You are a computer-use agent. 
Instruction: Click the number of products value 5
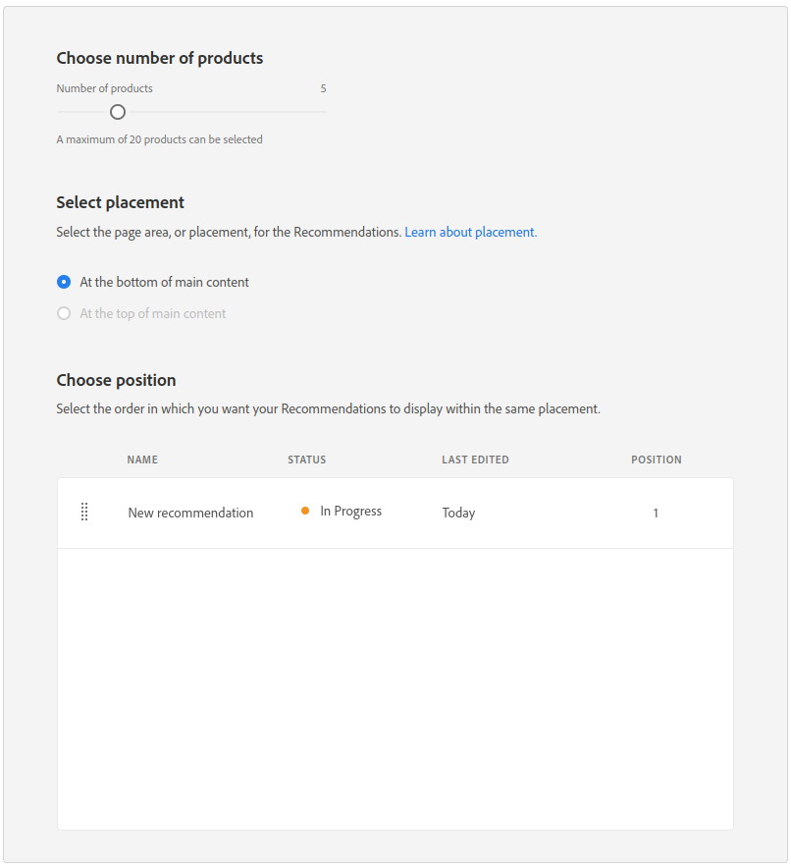pos(323,88)
